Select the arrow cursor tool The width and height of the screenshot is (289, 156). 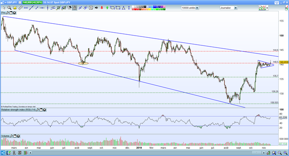(4, 8)
